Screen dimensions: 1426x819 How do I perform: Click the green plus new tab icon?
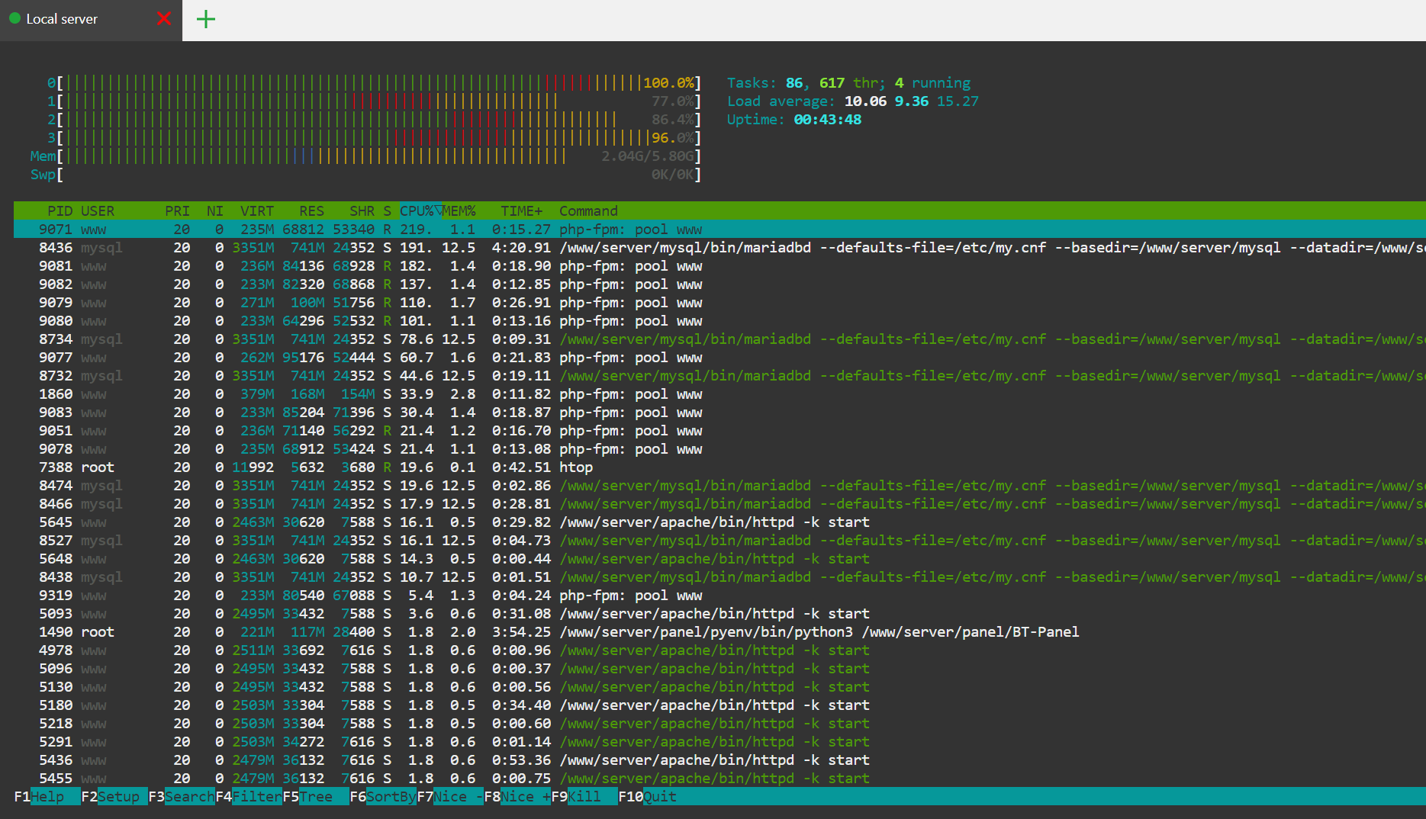click(206, 19)
